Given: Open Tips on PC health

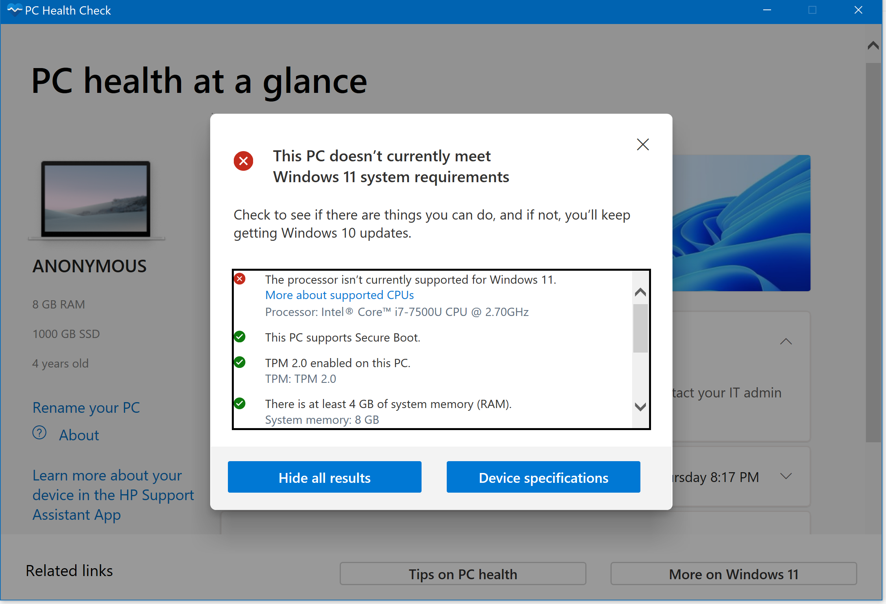Looking at the screenshot, I should pyautogui.click(x=462, y=574).
